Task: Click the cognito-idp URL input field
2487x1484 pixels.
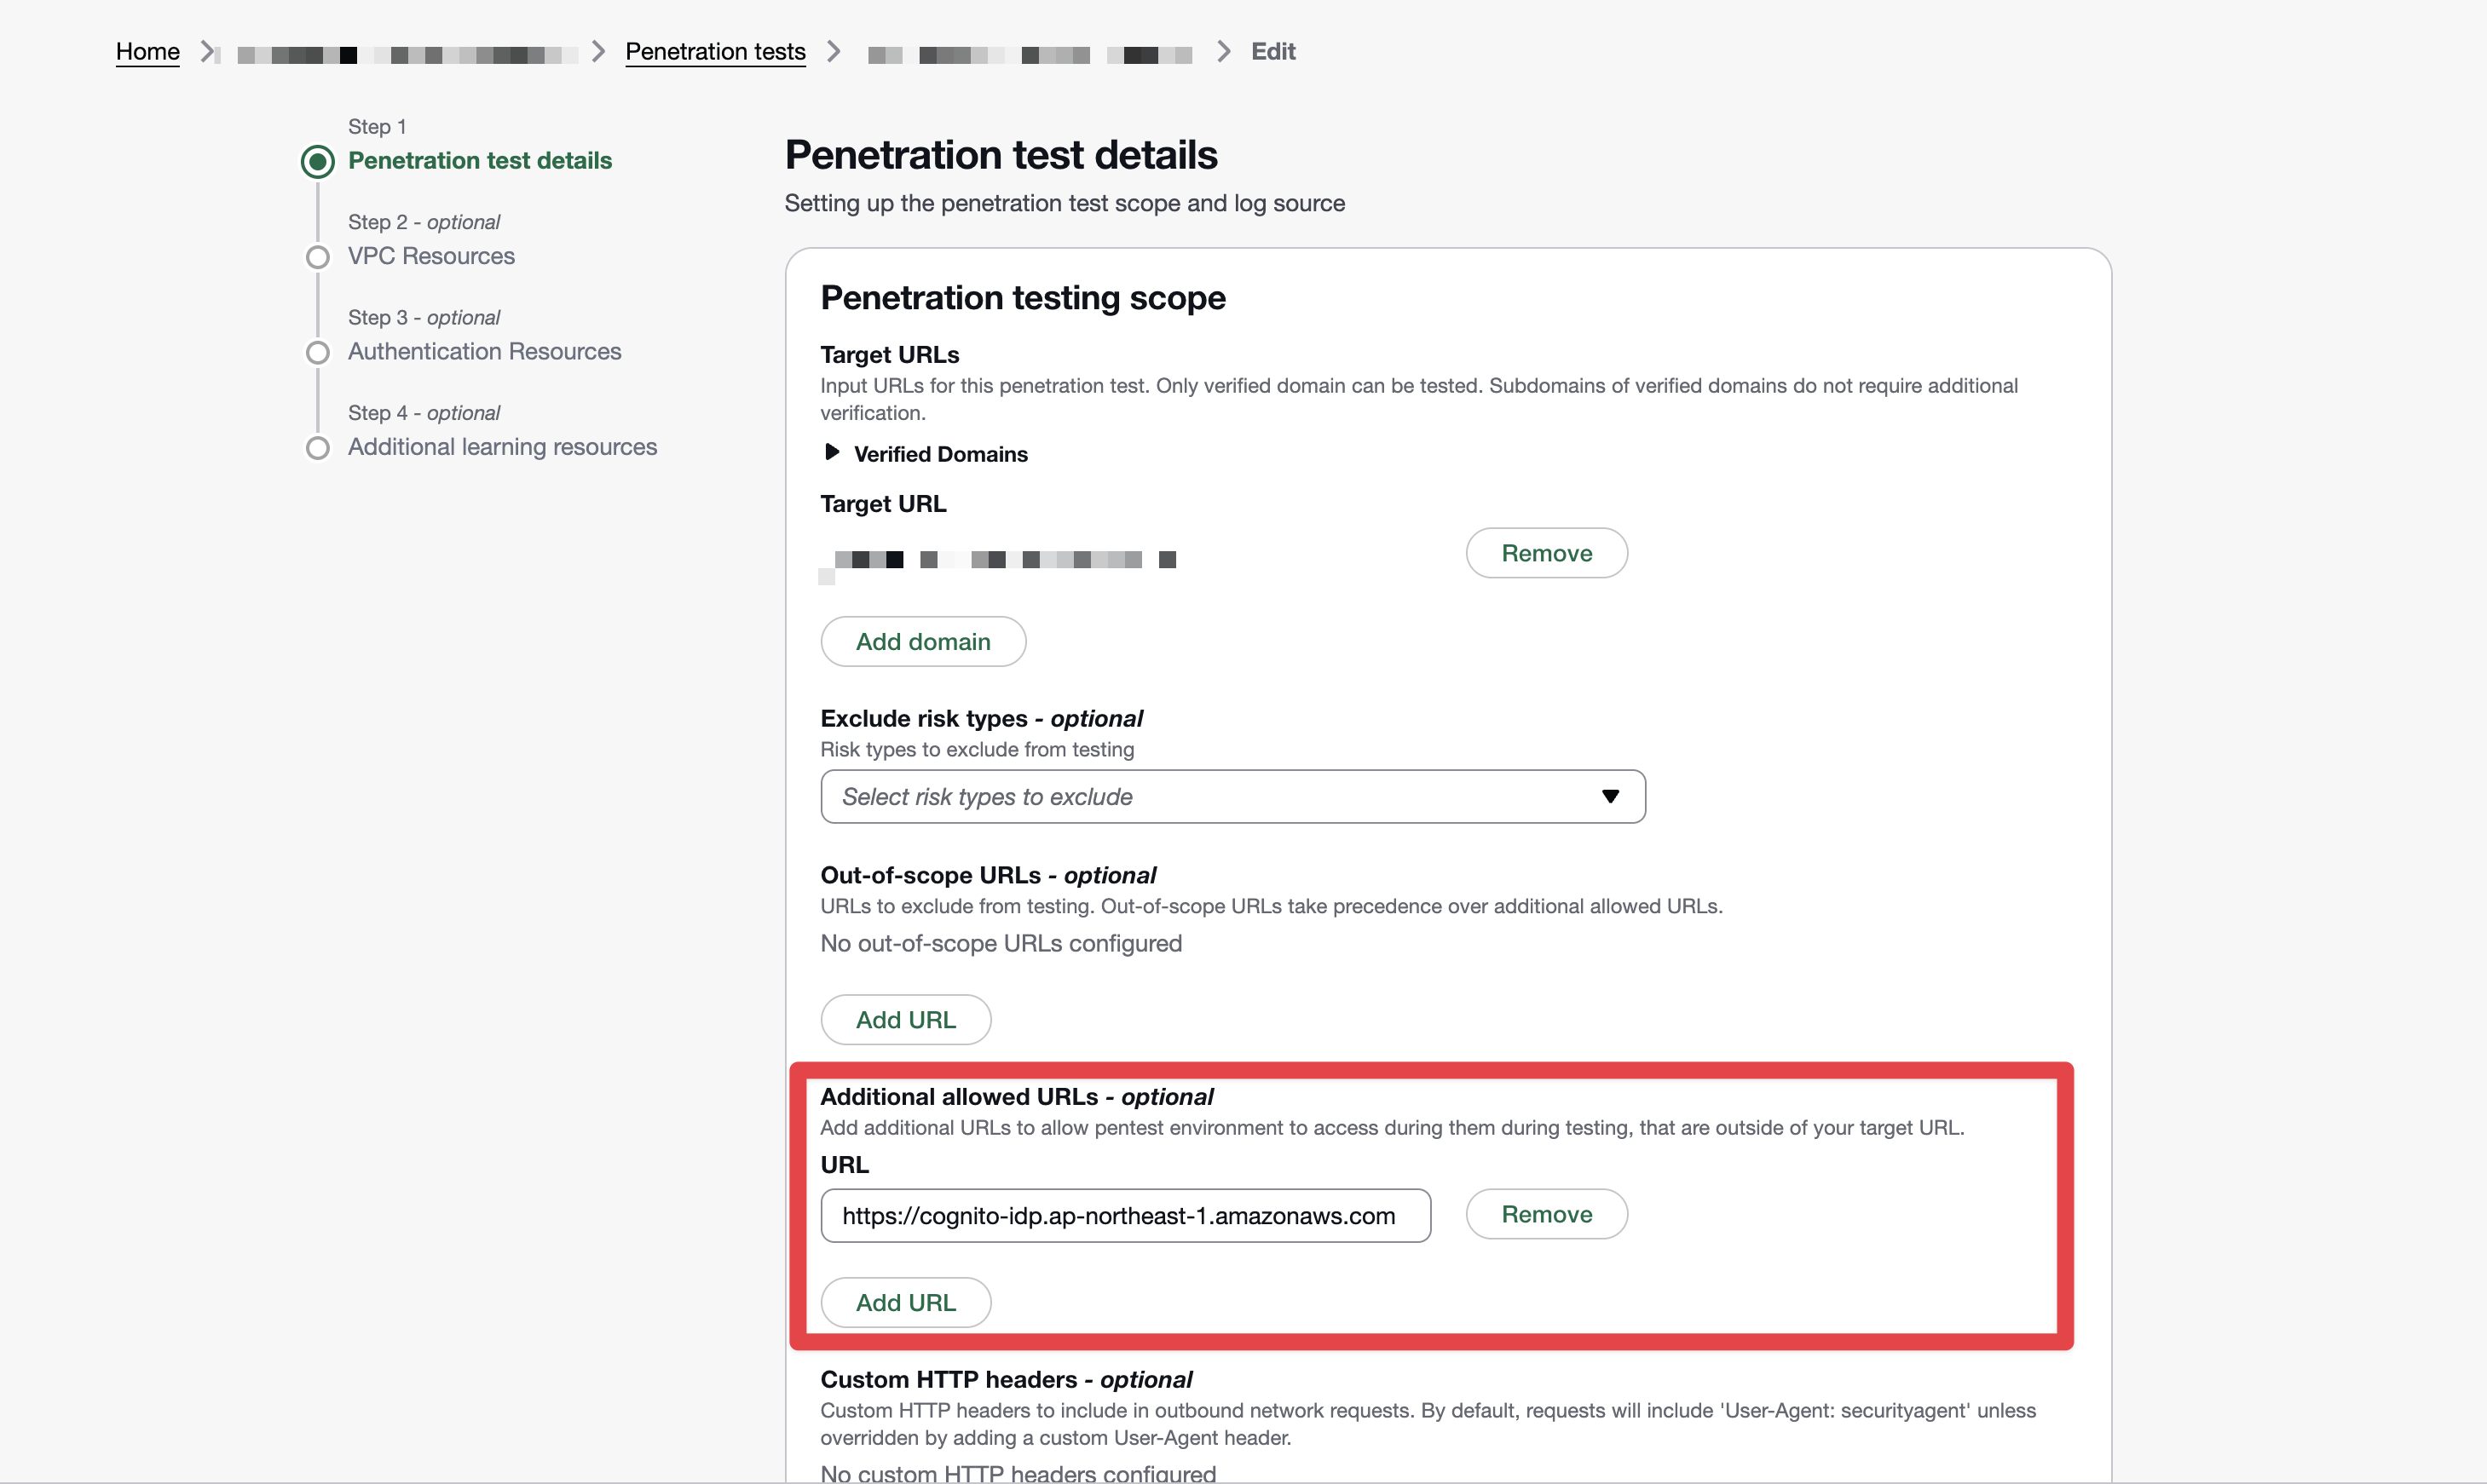Action: (1124, 1215)
